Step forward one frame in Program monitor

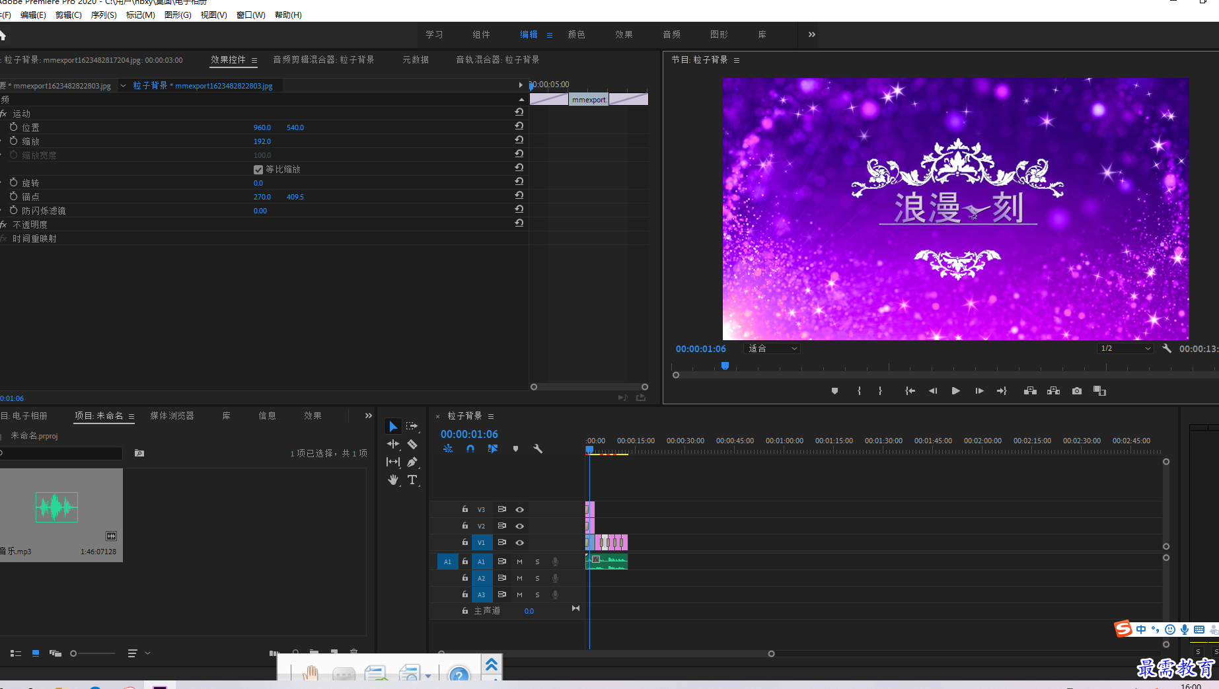979,391
